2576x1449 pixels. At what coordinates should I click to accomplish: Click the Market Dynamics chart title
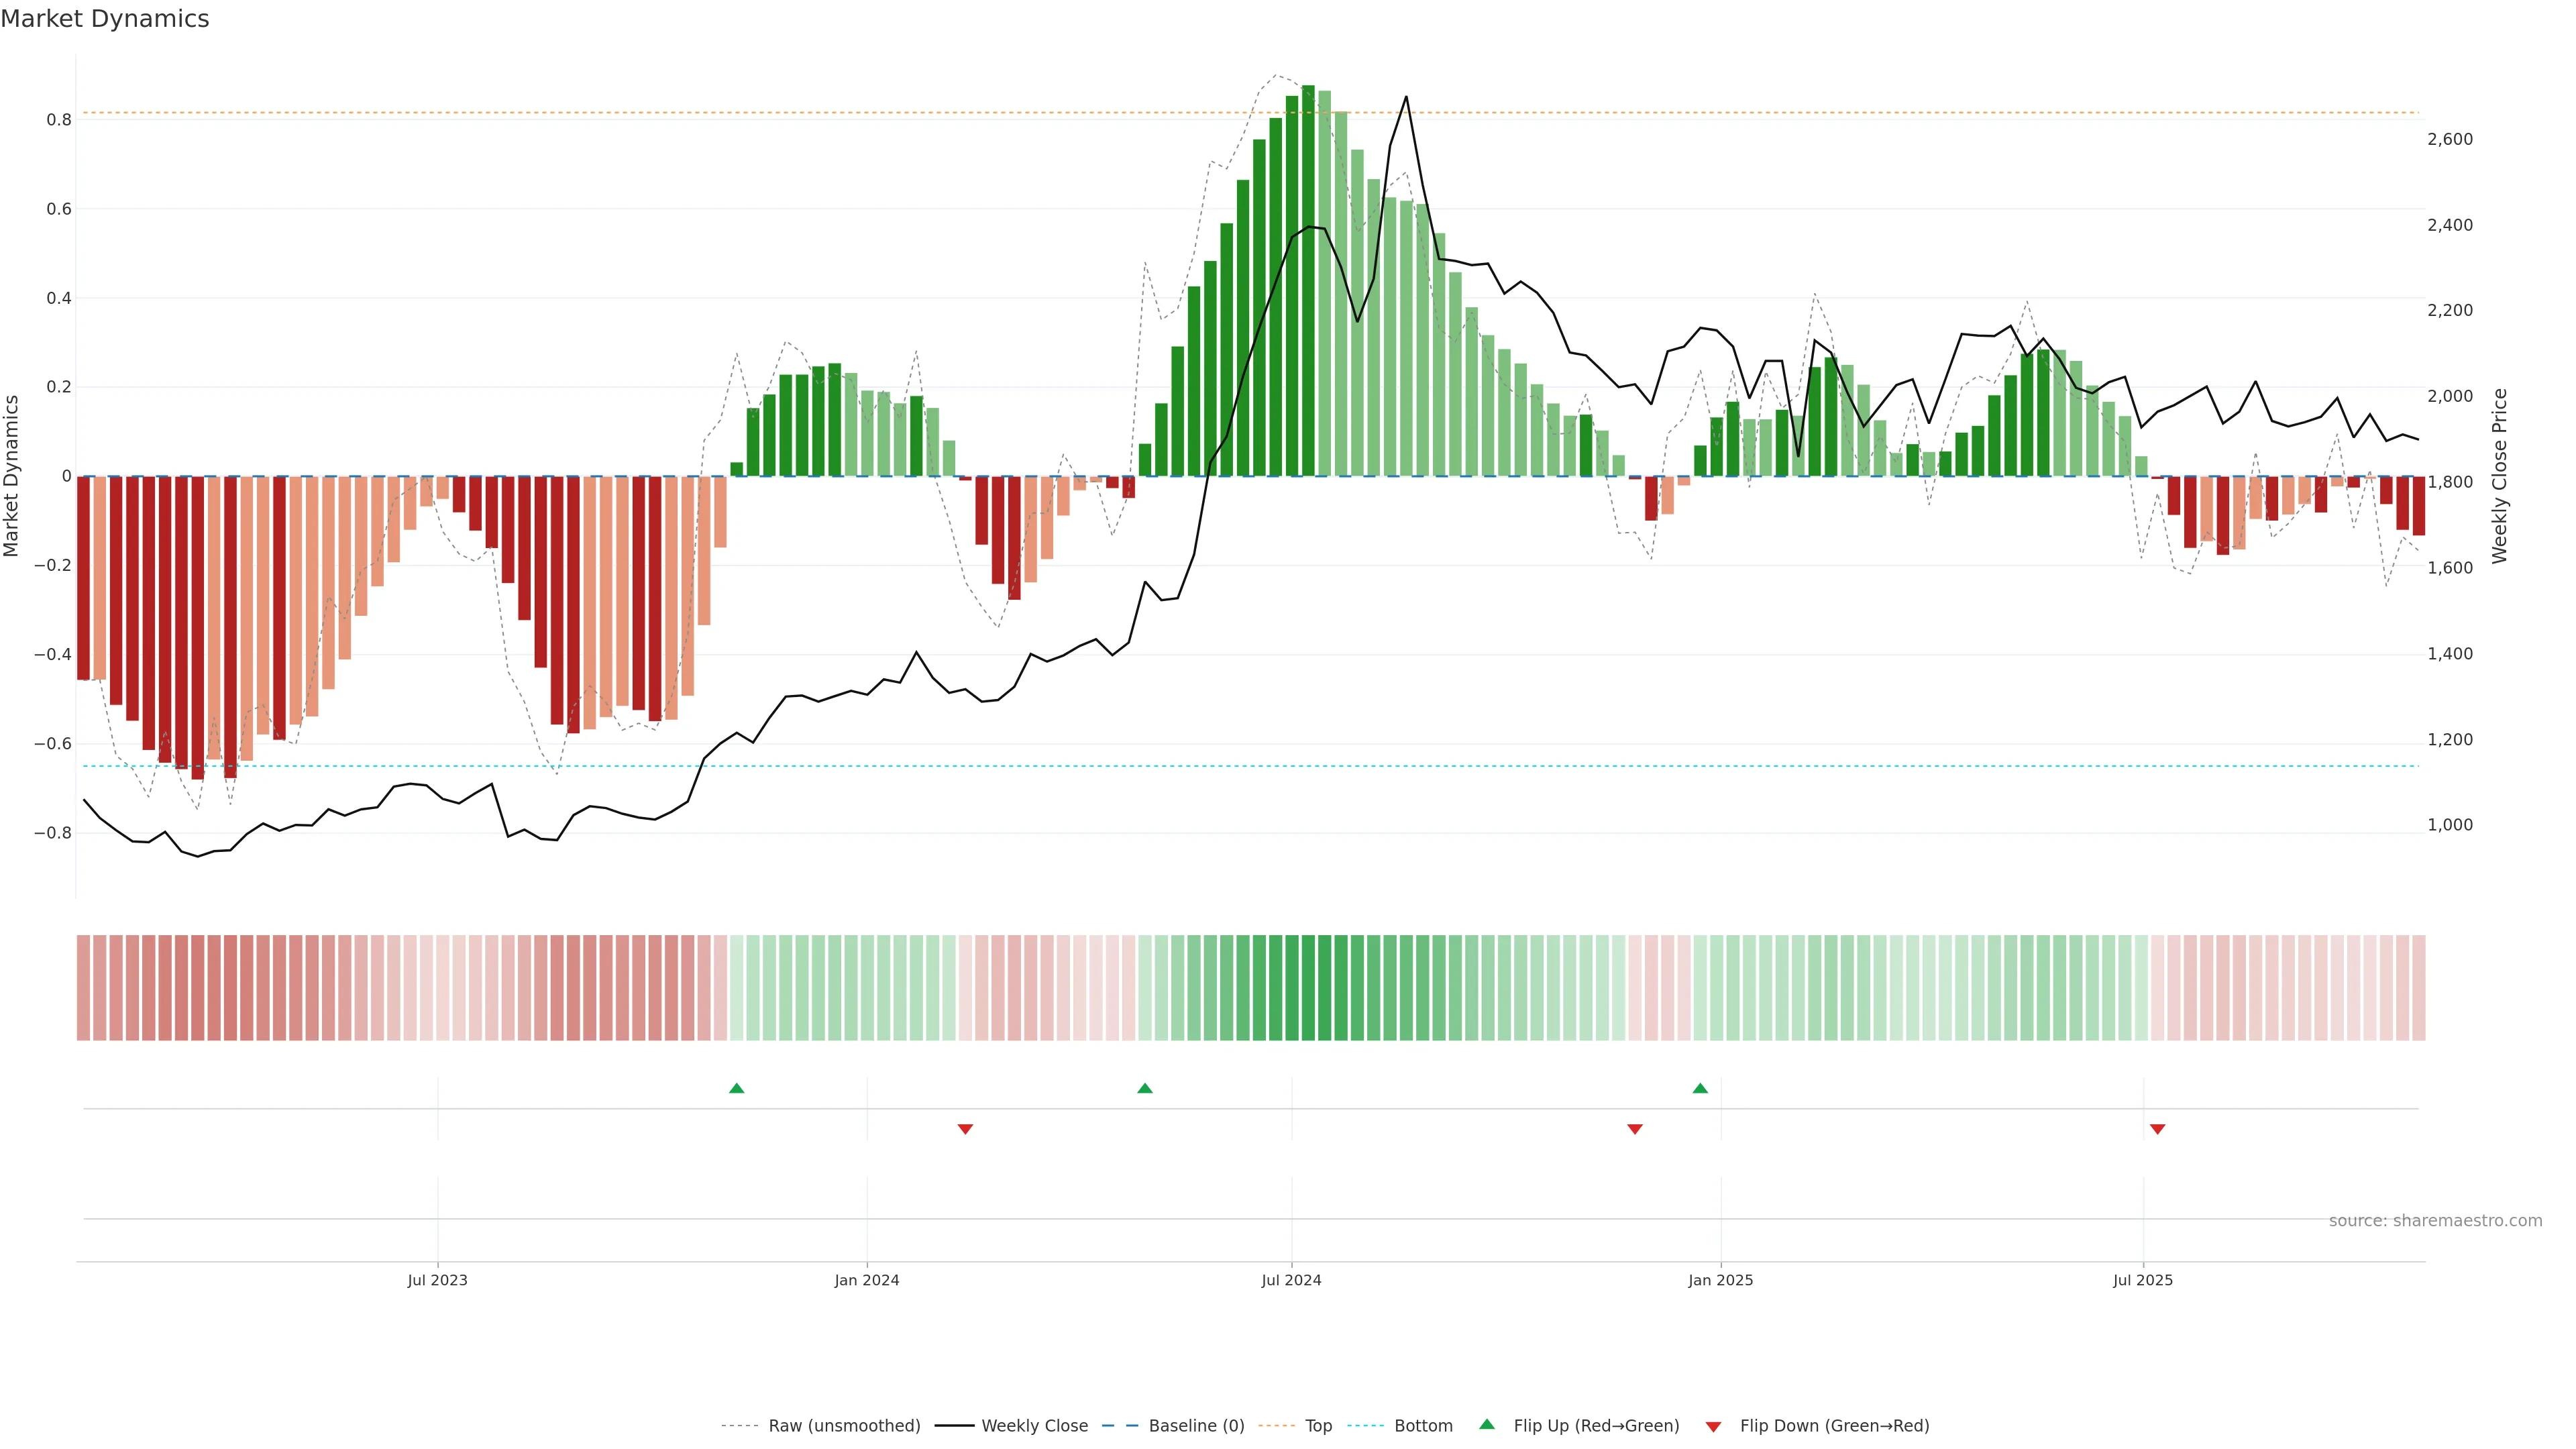click(x=105, y=19)
